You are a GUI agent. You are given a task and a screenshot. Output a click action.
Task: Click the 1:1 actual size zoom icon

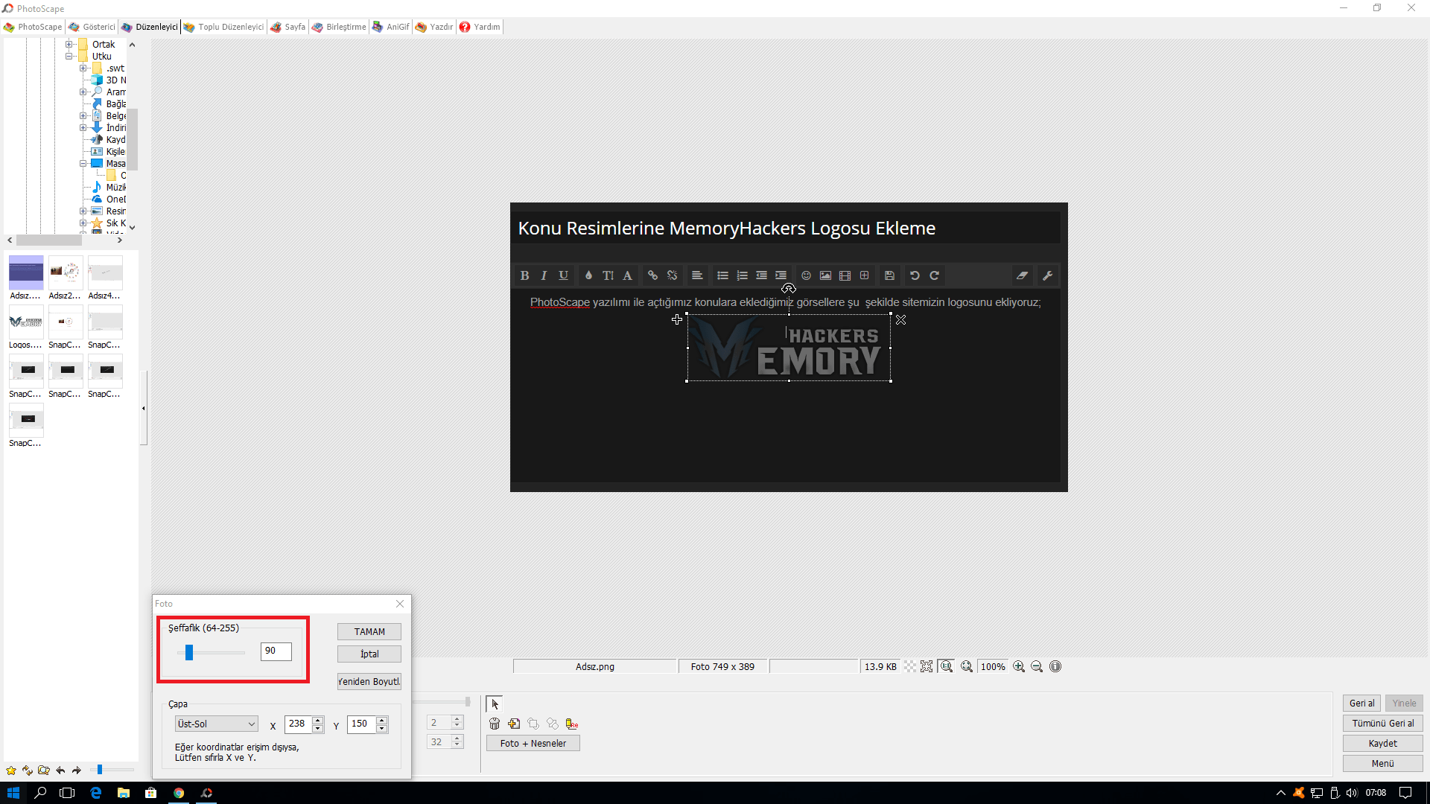point(946,666)
